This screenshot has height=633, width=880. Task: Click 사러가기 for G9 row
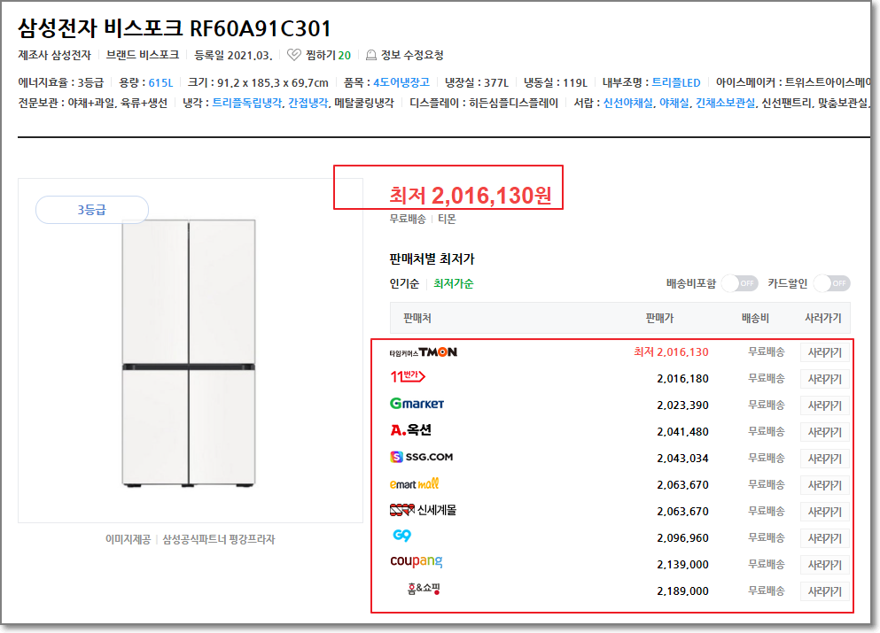pos(824,538)
